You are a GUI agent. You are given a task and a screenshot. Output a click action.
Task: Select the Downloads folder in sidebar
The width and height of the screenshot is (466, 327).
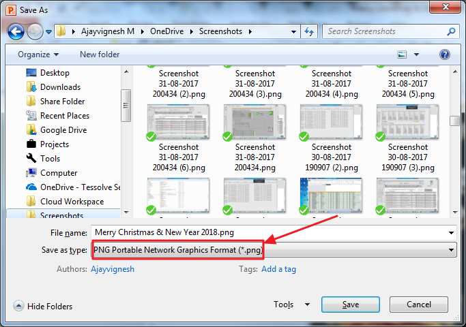60,87
